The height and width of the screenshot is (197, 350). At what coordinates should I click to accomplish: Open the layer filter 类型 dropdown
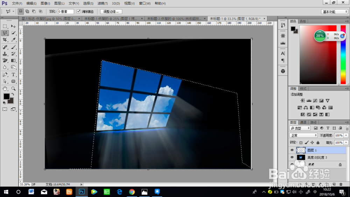[300, 128]
